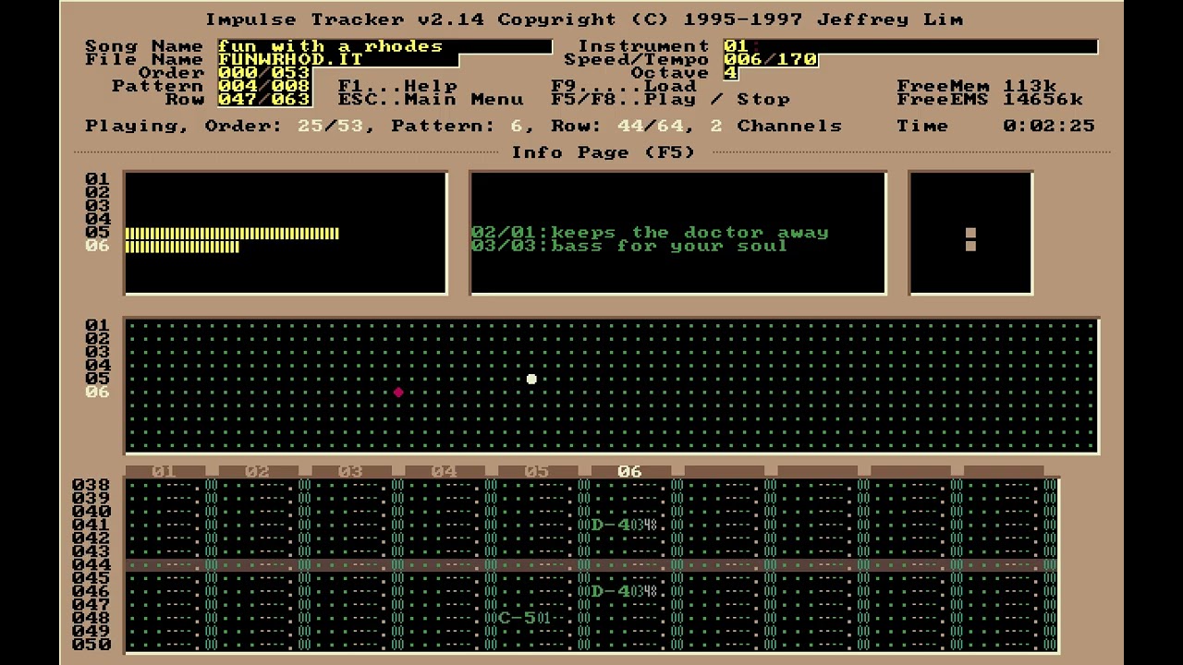This screenshot has width=1183, height=665.
Task: Select channel 04 header in pattern view
Action: pyautogui.click(x=444, y=471)
